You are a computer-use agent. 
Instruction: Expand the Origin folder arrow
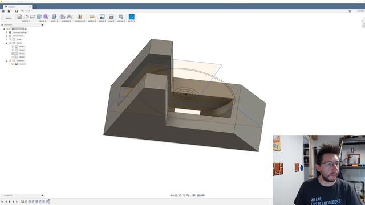(x=6, y=39)
